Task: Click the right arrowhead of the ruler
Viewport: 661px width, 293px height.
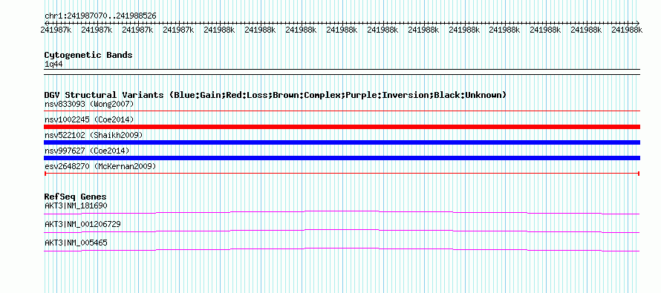Action: point(638,23)
